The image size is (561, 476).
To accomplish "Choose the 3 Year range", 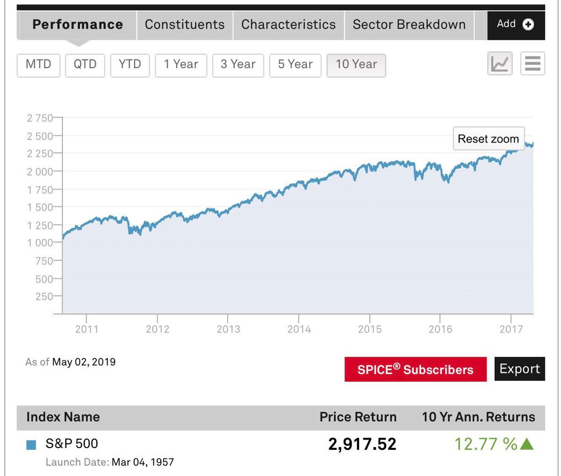I will pyautogui.click(x=238, y=64).
